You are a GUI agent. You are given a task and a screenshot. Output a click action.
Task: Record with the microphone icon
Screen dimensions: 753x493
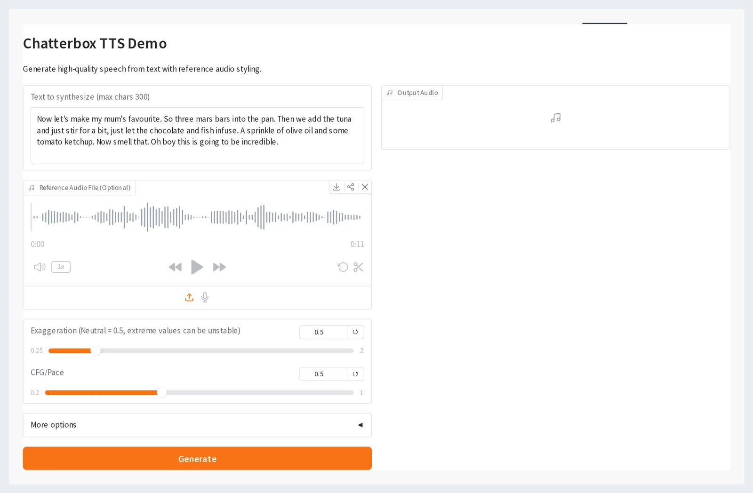pyautogui.click(x=205, y=297)
